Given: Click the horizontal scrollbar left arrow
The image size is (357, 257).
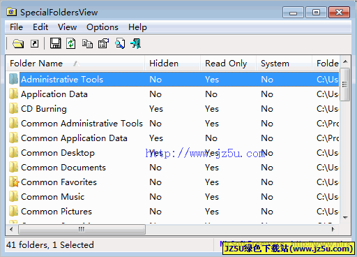Looking at the screenshot, I should [x=11, y=230].
